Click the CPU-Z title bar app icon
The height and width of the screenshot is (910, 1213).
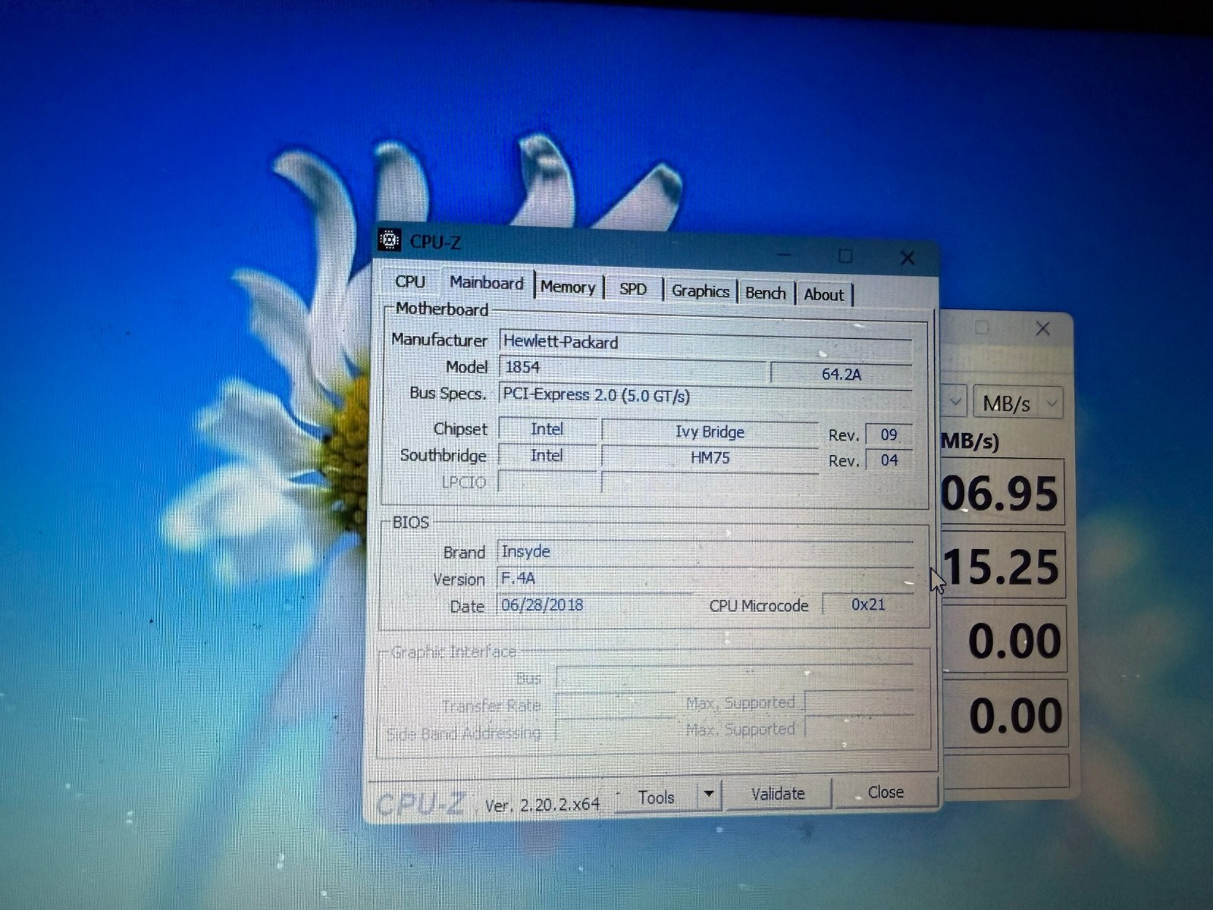pos(389,240)
